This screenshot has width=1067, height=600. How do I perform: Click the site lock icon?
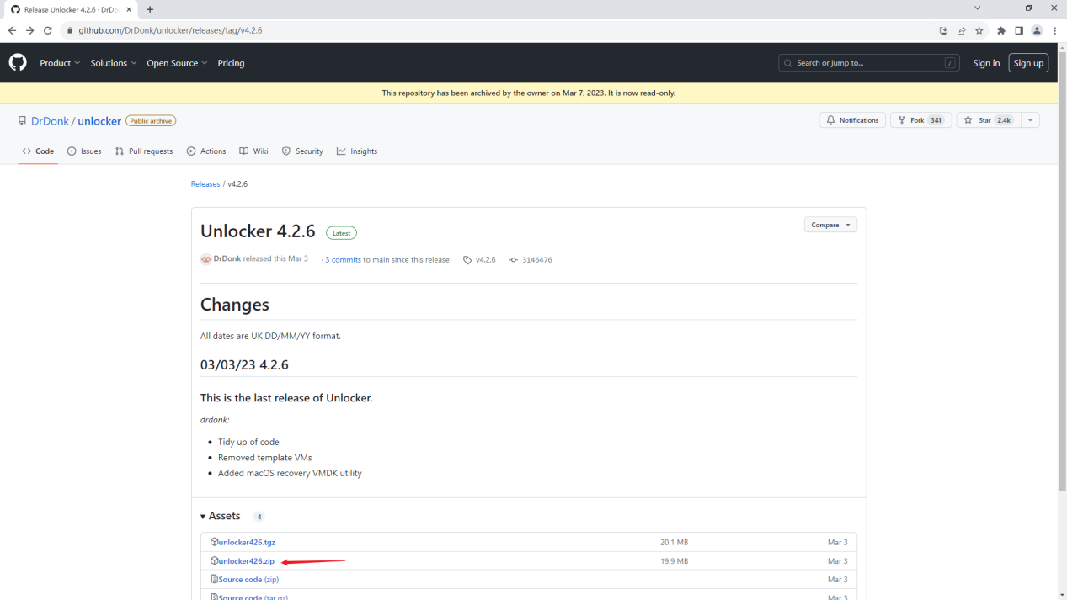[71, 30]
